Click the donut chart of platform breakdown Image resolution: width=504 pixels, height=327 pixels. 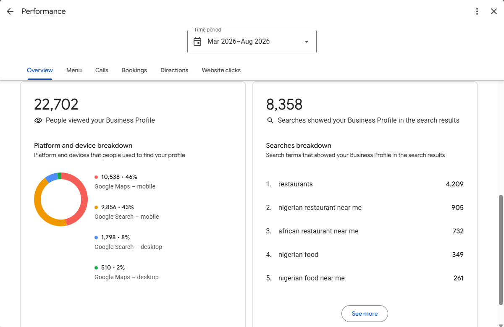pos(61,199)
